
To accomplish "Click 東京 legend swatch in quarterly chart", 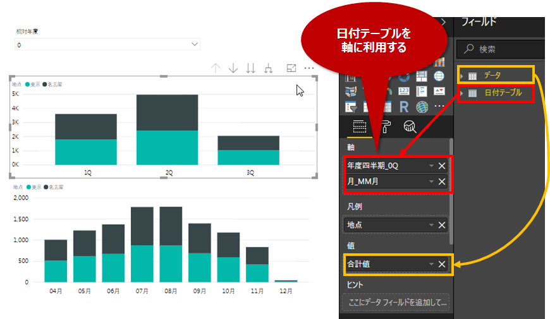I will point(27,85).
